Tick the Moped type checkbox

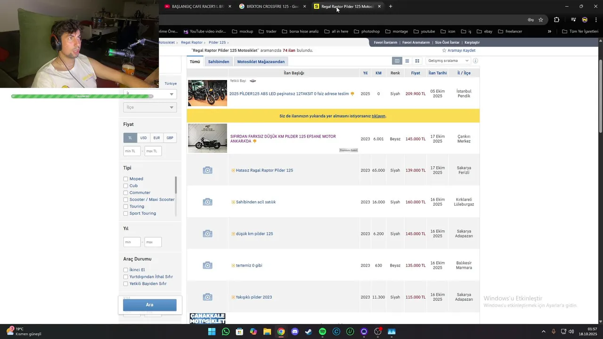(126, 179)
